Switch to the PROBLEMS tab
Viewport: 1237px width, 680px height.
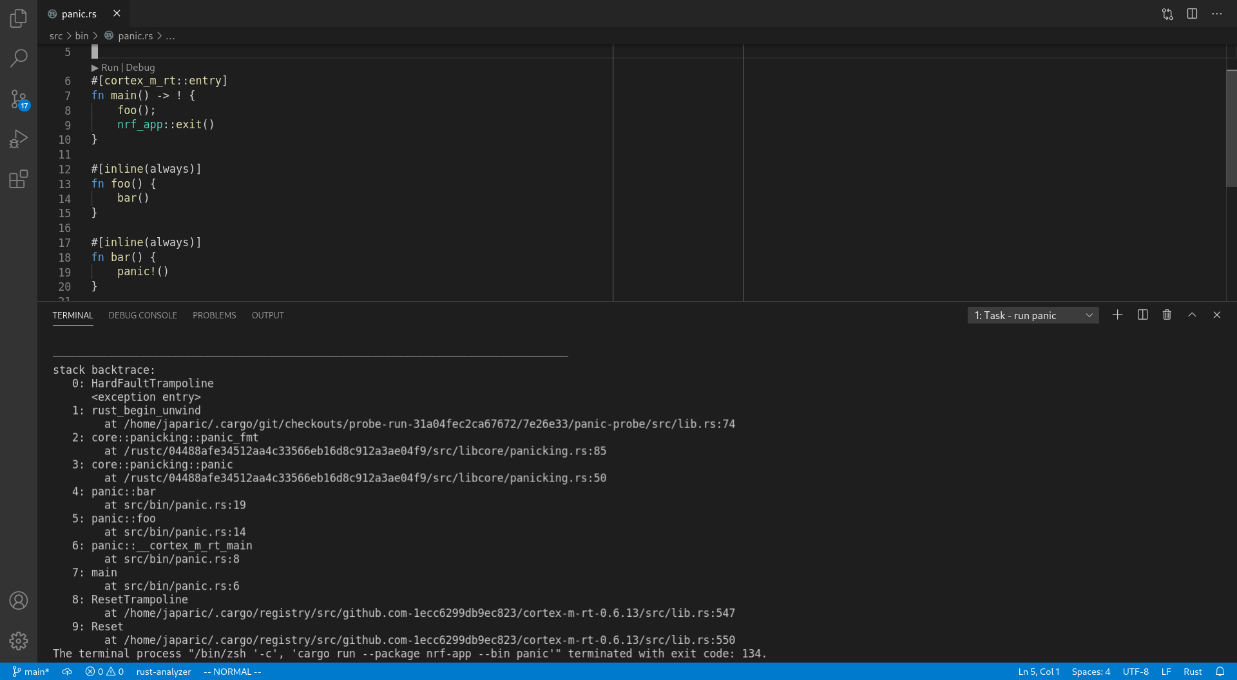point(214,315)
